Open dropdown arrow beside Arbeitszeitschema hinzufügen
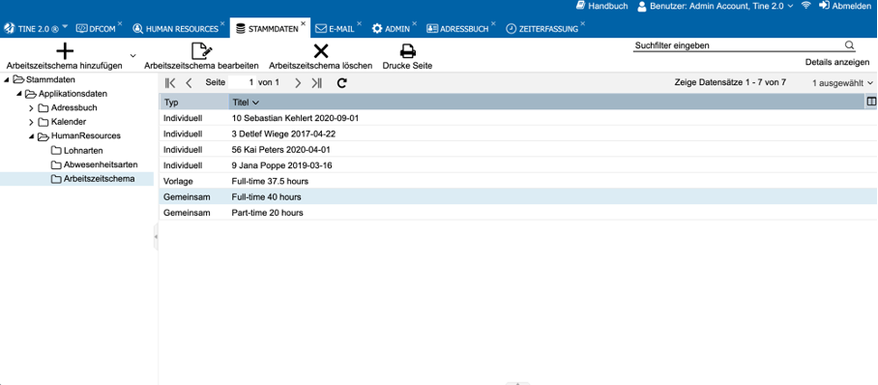Image resolution: width=878 pixels, height=385 pixels. coord(132,55)
